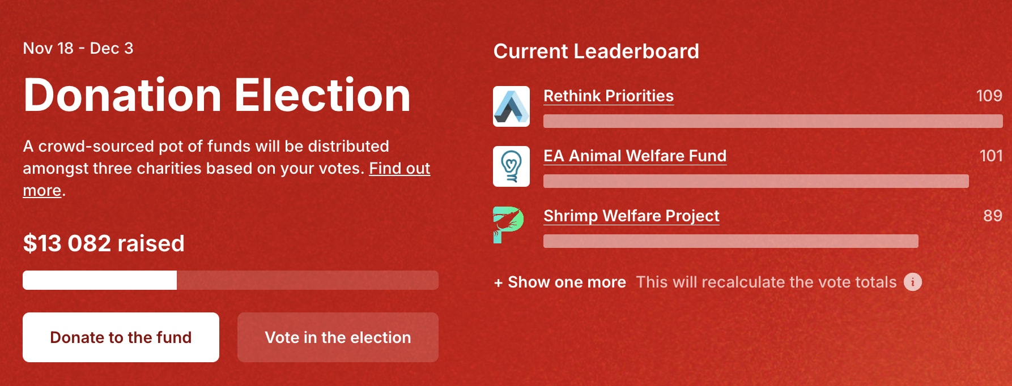Click the Shrimp Welfare Project vote bar
This screenshot has height=386, width=1012.
click(x=731, y=241)
